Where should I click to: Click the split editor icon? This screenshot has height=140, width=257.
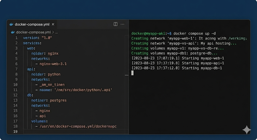click(115, 24)
